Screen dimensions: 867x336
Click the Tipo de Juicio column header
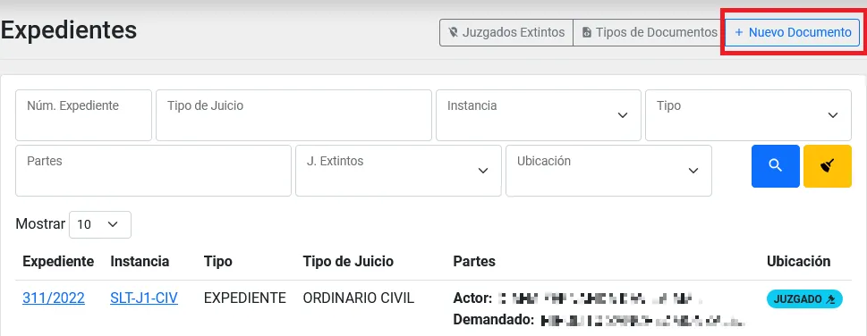(348, 262)
